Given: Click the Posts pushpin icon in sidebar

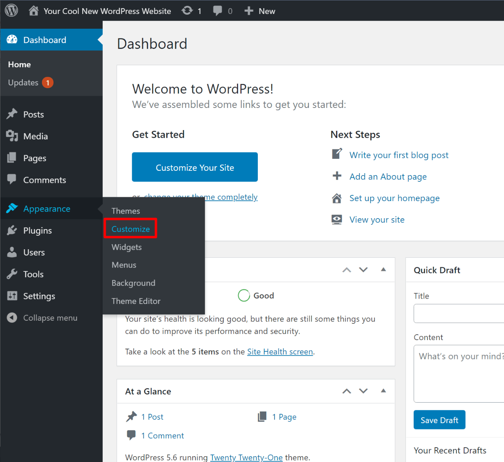Looking at the screenshot, I should (12, 114).
